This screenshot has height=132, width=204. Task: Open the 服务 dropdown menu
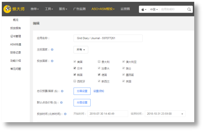(63, 9)
